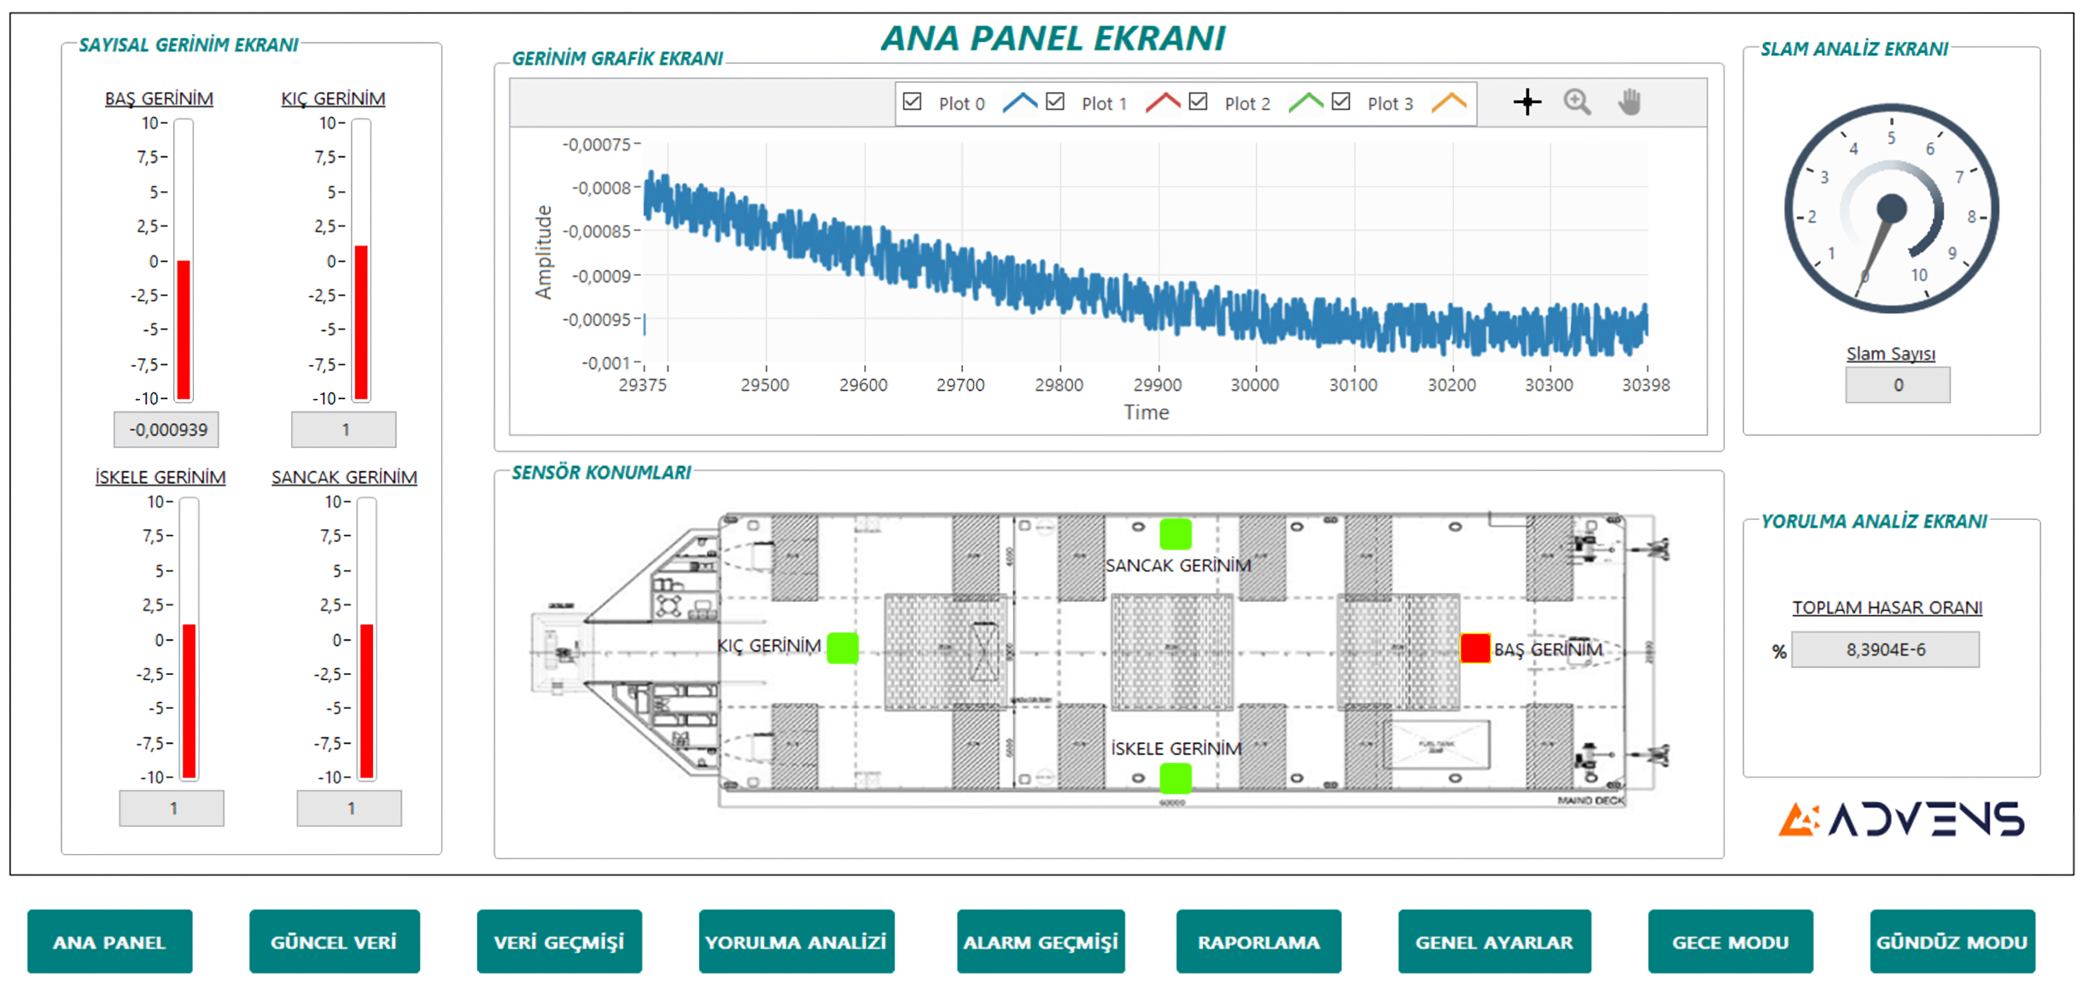Toggle the Plot 3 checkbox
Screen dimensions: 2095x988
(x=1341, y=102)
